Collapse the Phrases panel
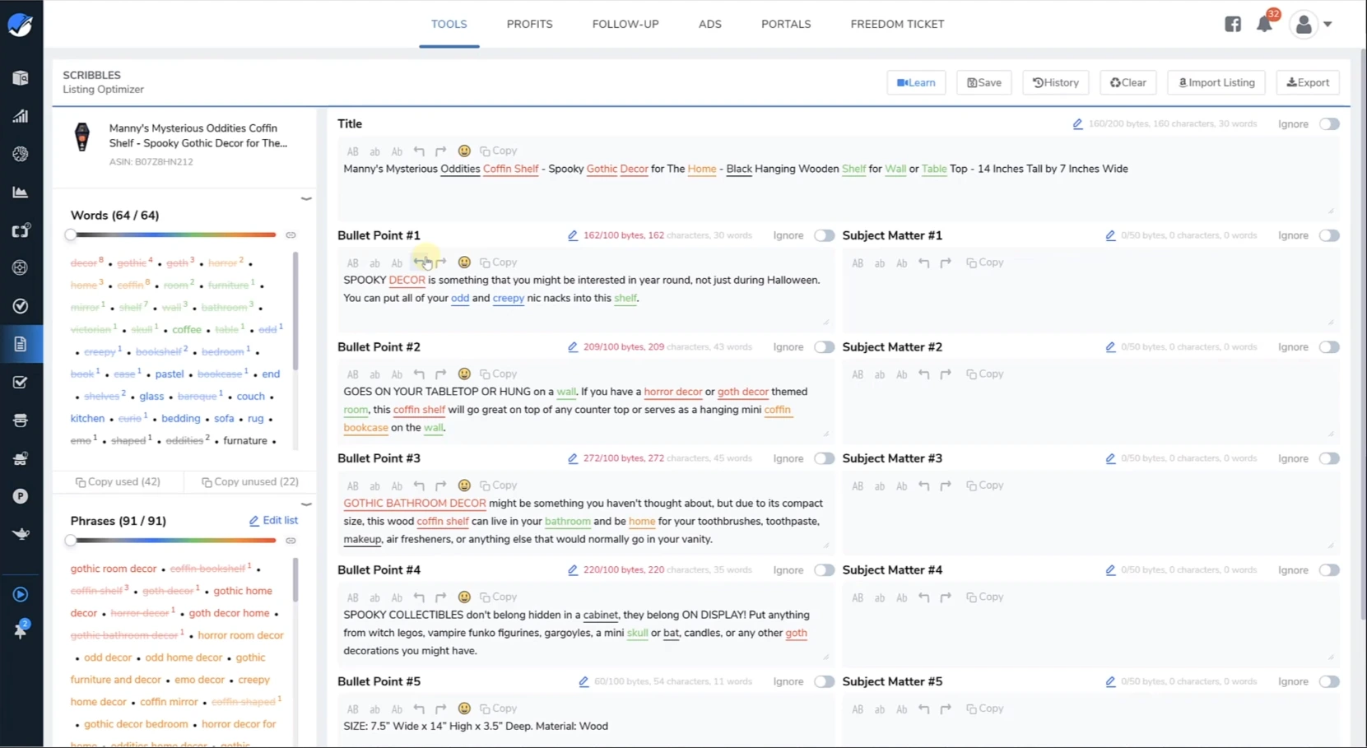1367x748 pixels. click(x=306, y=504)
